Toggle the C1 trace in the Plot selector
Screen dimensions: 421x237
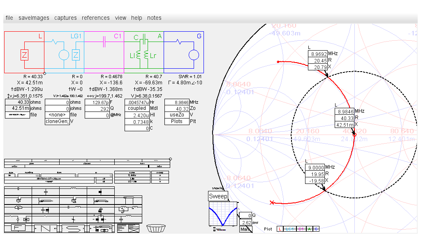[301, 229]
